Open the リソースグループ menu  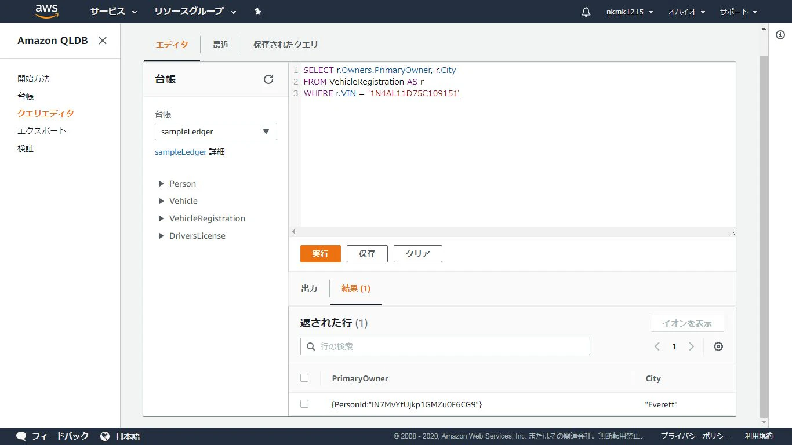[x=195, y=12]
